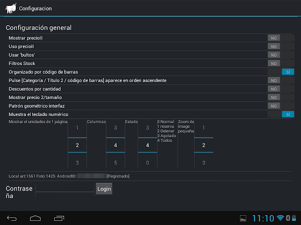Viewport: 301px width, 225px height.
Task: Enable the Mostrar precioII switch
Action: [281, 38]
